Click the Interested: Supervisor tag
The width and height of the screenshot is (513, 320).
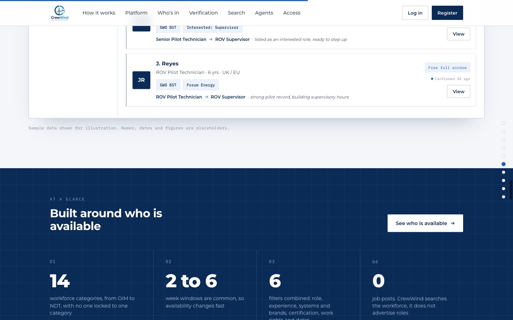coord(212,27)
